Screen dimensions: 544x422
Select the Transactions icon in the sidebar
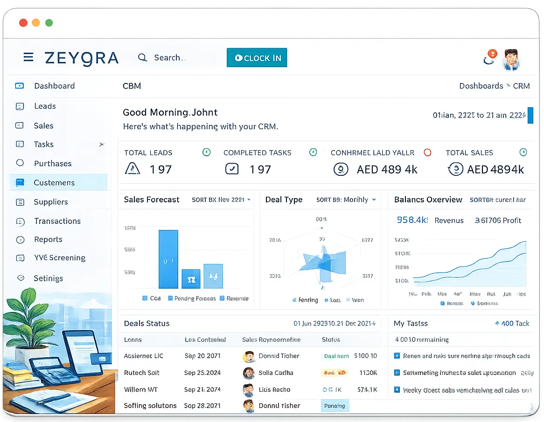point(19,221)
